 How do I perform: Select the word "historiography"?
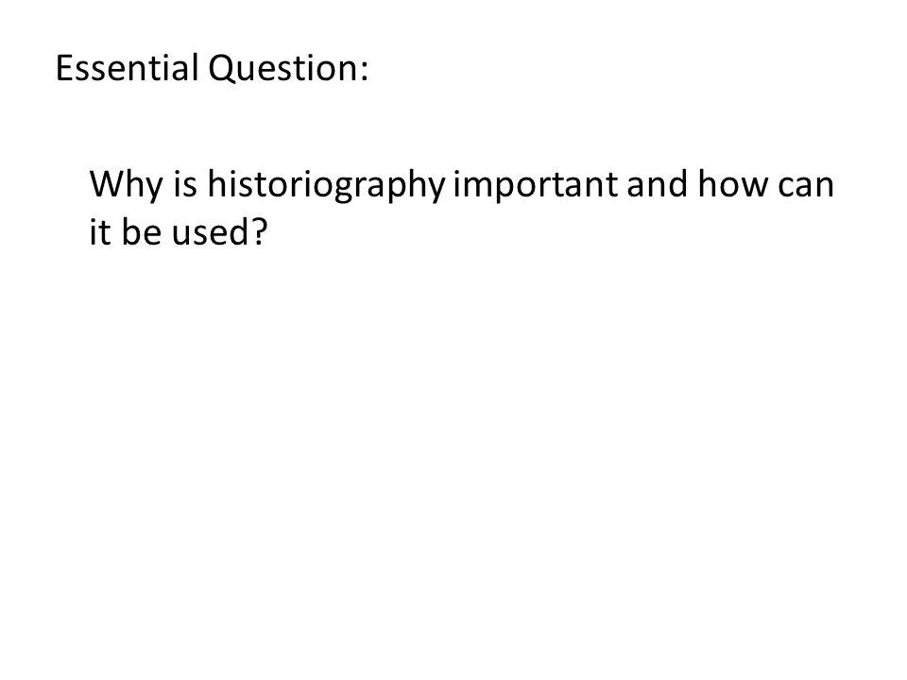tap(326, 186)
